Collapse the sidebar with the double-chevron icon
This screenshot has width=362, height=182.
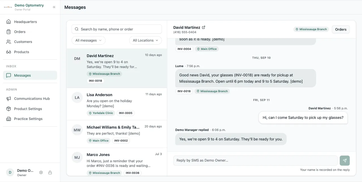coord(54,7)
